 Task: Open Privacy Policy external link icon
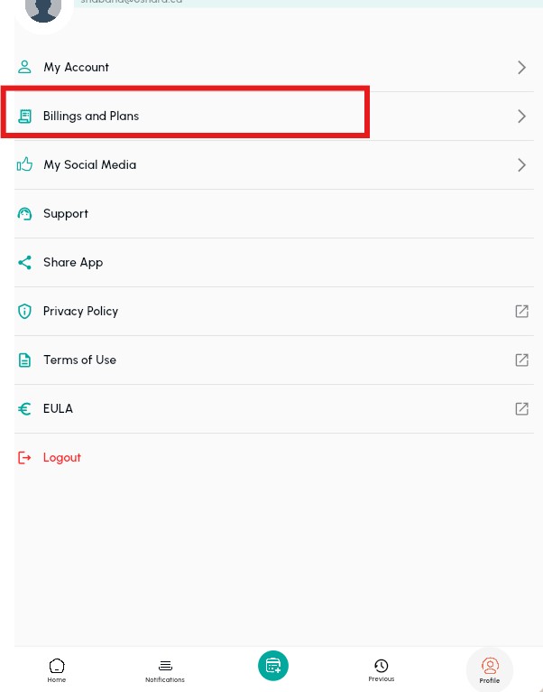pos(521,312)
